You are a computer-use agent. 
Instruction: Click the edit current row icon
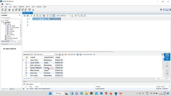[x=60, y=54]
